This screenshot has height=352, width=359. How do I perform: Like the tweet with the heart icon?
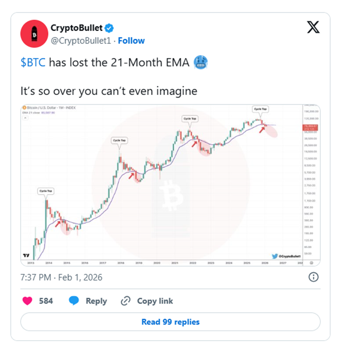[x=27, y=301]
